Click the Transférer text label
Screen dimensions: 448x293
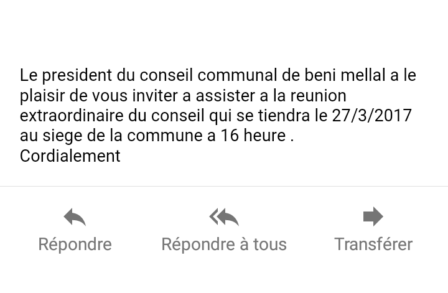click(x=373, y=244)
